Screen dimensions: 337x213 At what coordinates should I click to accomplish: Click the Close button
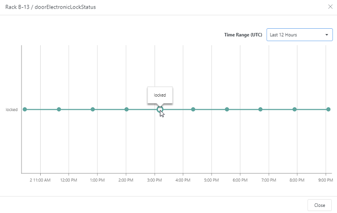[x=319, y=205]
